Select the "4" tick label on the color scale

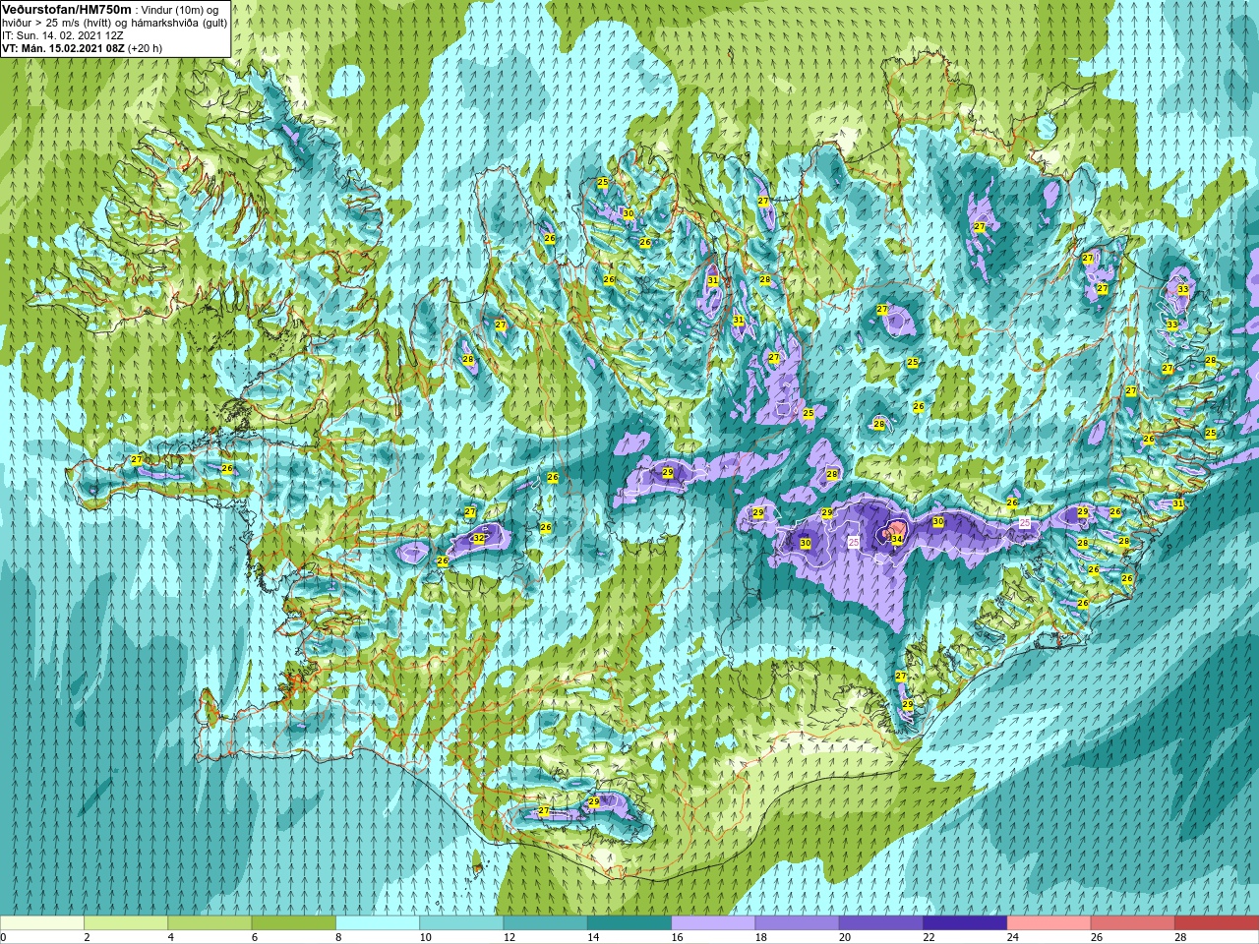[171, 937]
